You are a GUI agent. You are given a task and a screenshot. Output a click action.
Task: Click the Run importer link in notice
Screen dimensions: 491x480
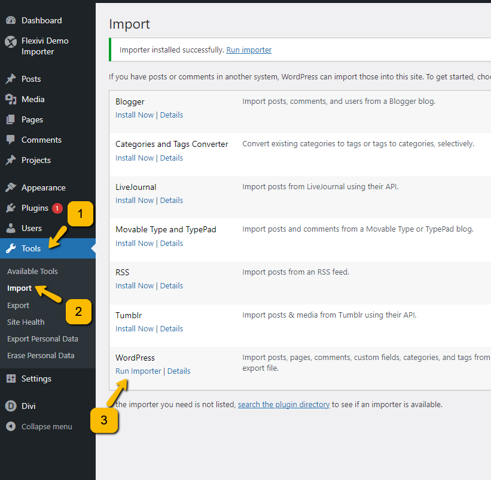(x=249, y=50)
